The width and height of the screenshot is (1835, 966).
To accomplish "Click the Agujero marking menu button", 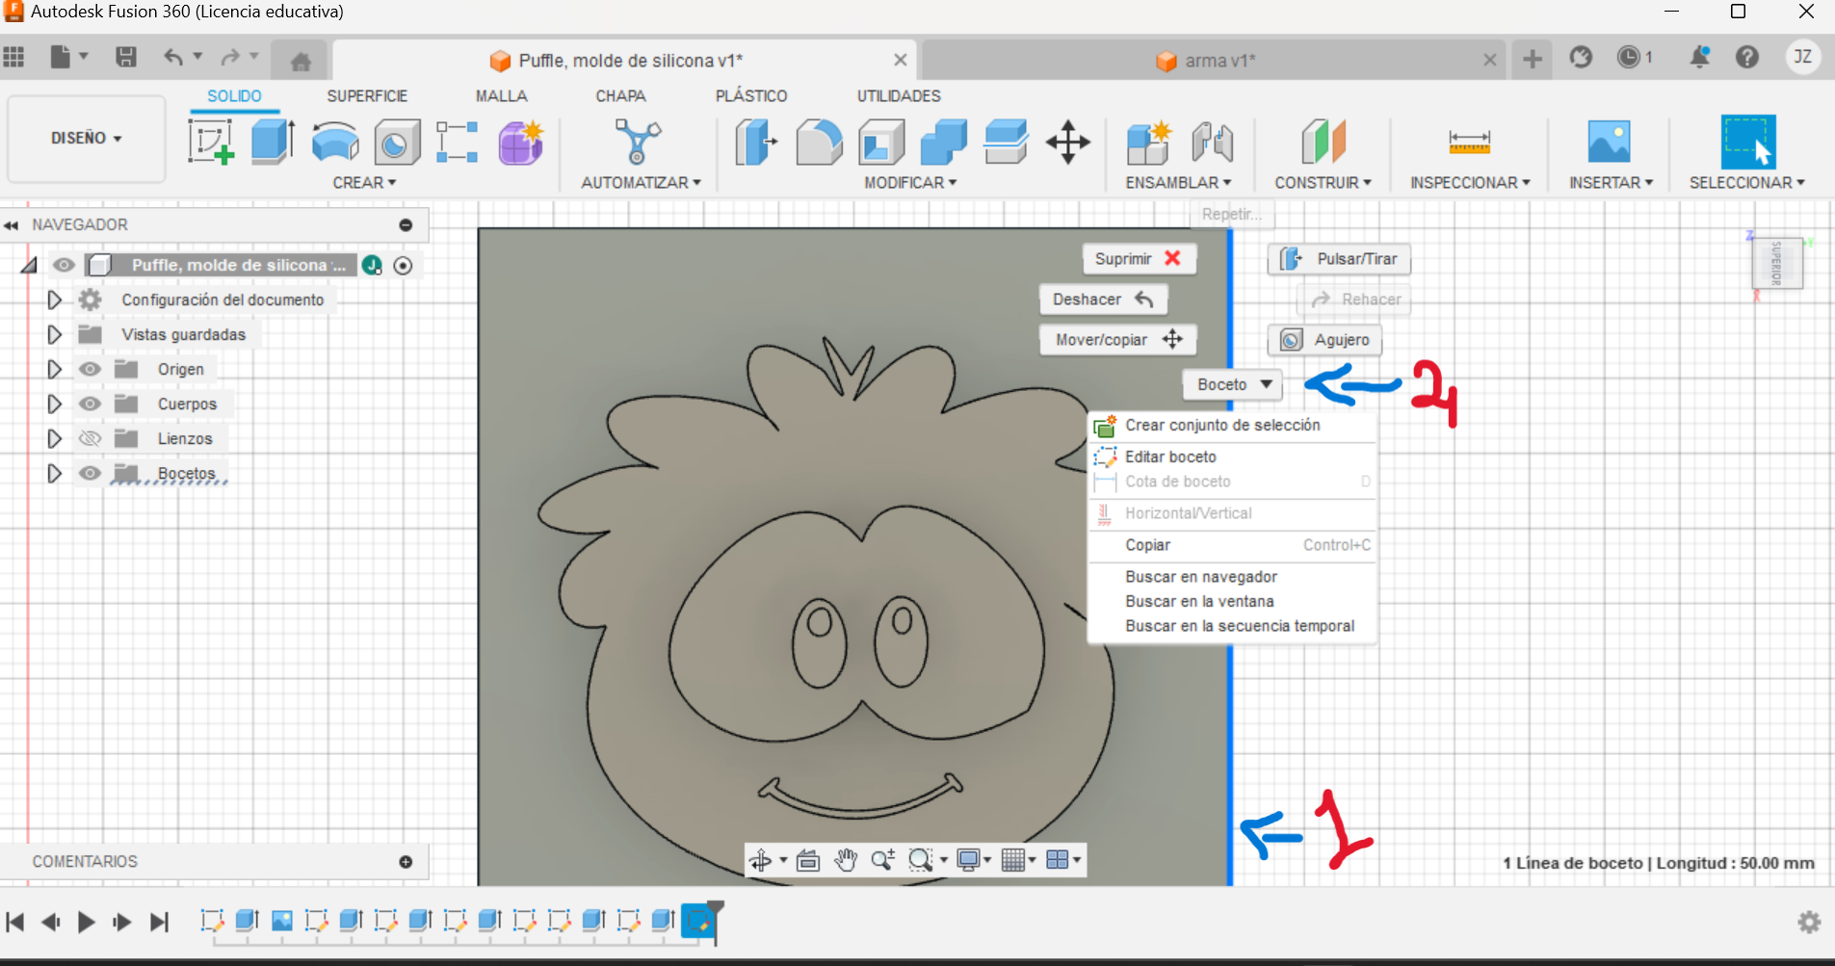I will (1324, 340).
